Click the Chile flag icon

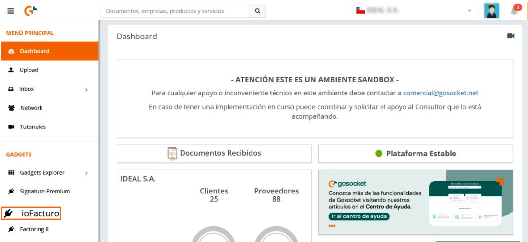tap(360, 10)
